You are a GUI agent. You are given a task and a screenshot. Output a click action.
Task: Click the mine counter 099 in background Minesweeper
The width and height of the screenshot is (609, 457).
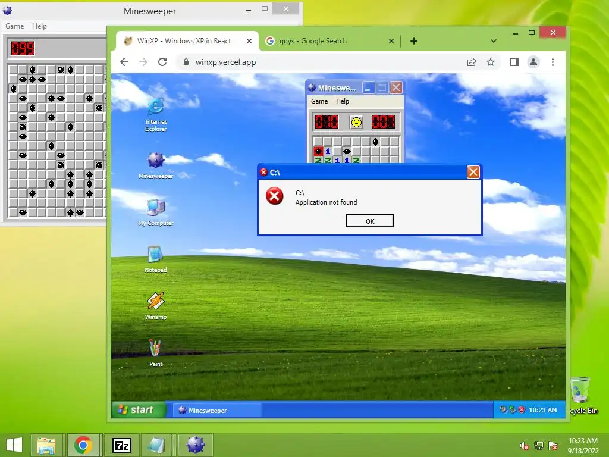click(x=23, y=49)
